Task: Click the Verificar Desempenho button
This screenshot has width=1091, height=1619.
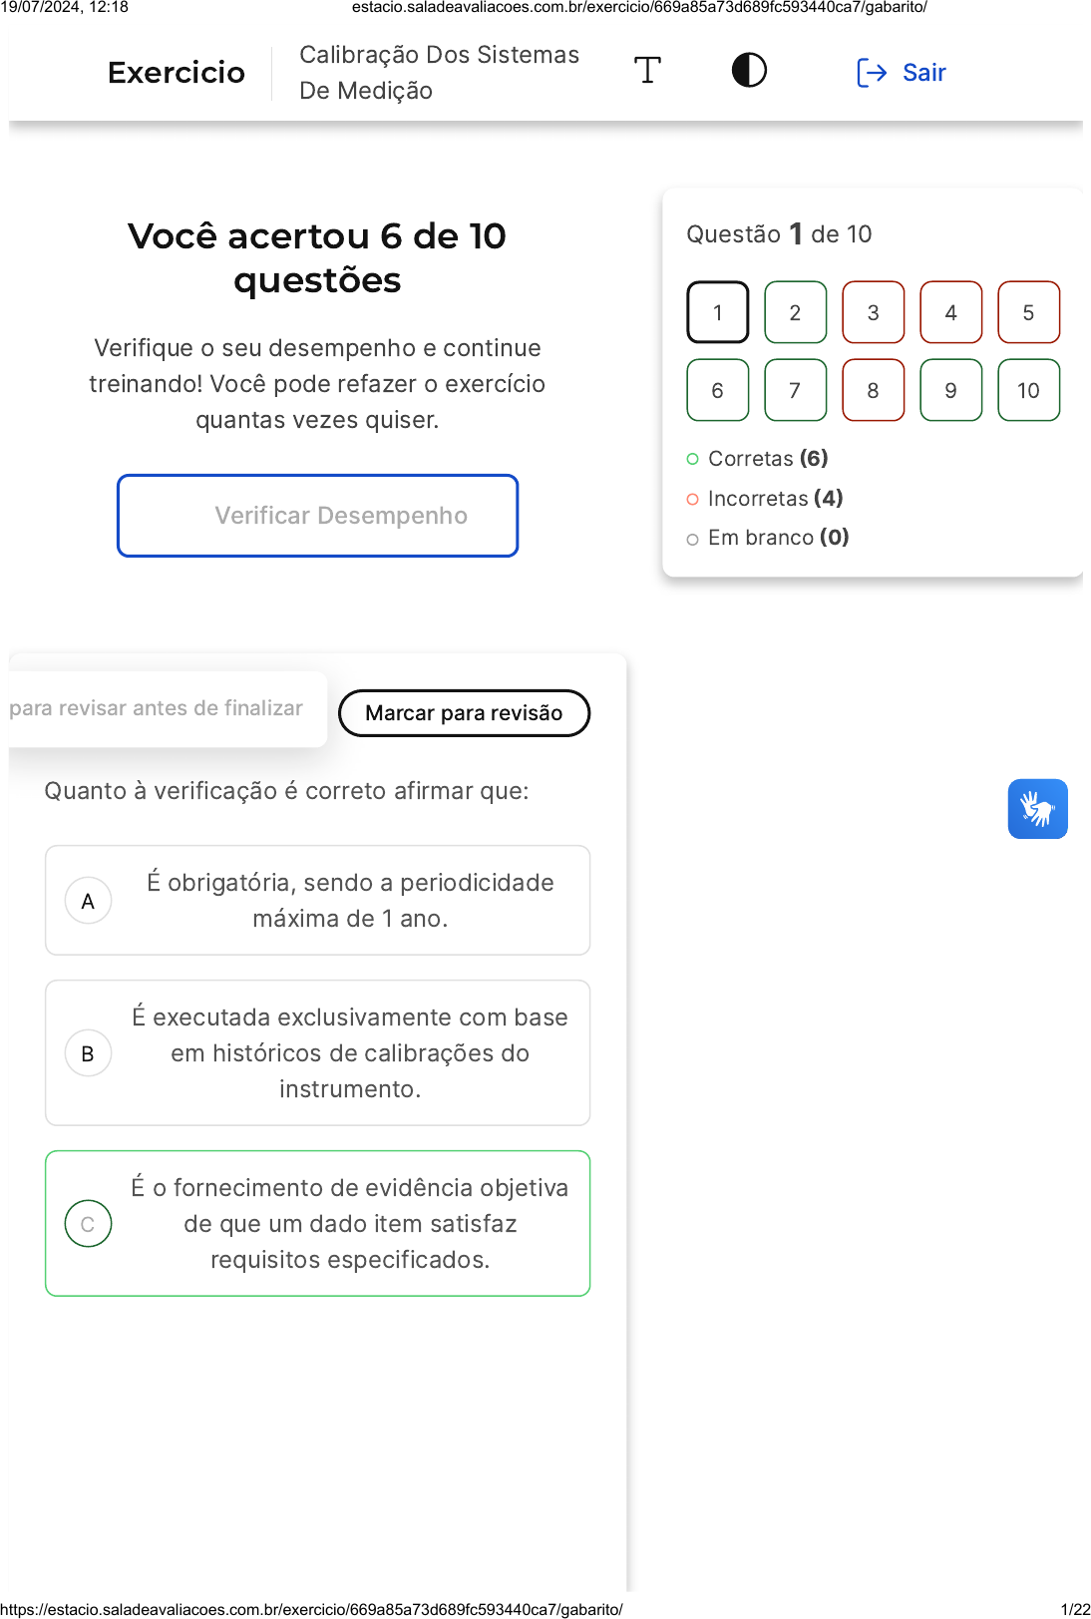Action: pos(318,516)
